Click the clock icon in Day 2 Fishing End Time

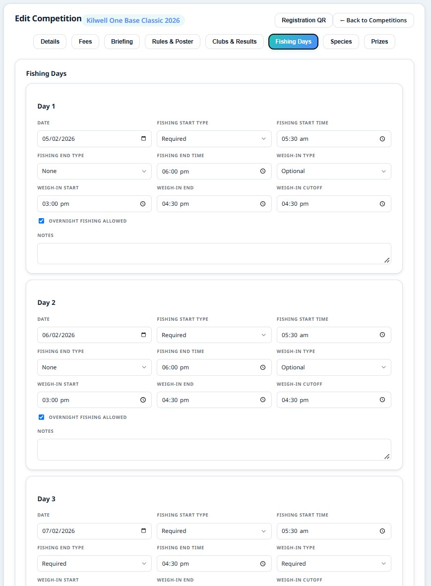click(263, 367)
